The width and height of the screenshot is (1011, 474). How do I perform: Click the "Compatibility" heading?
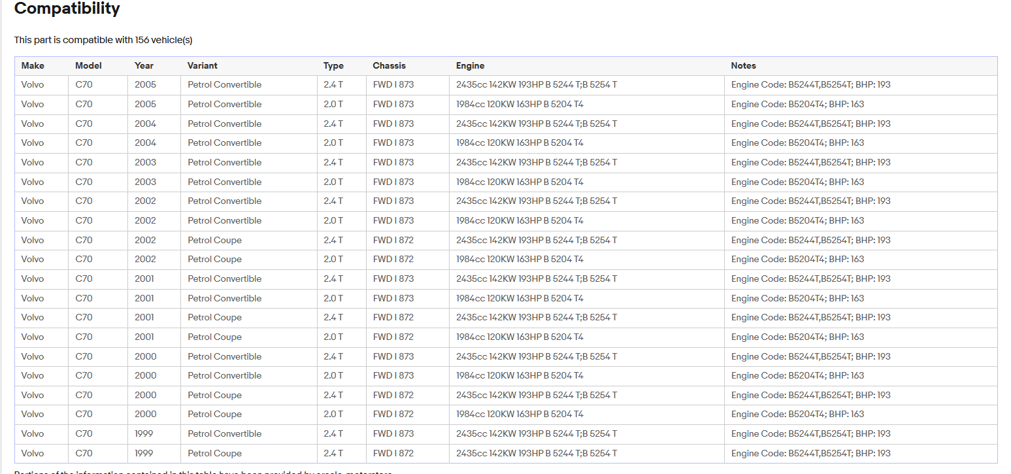[67, 8]
